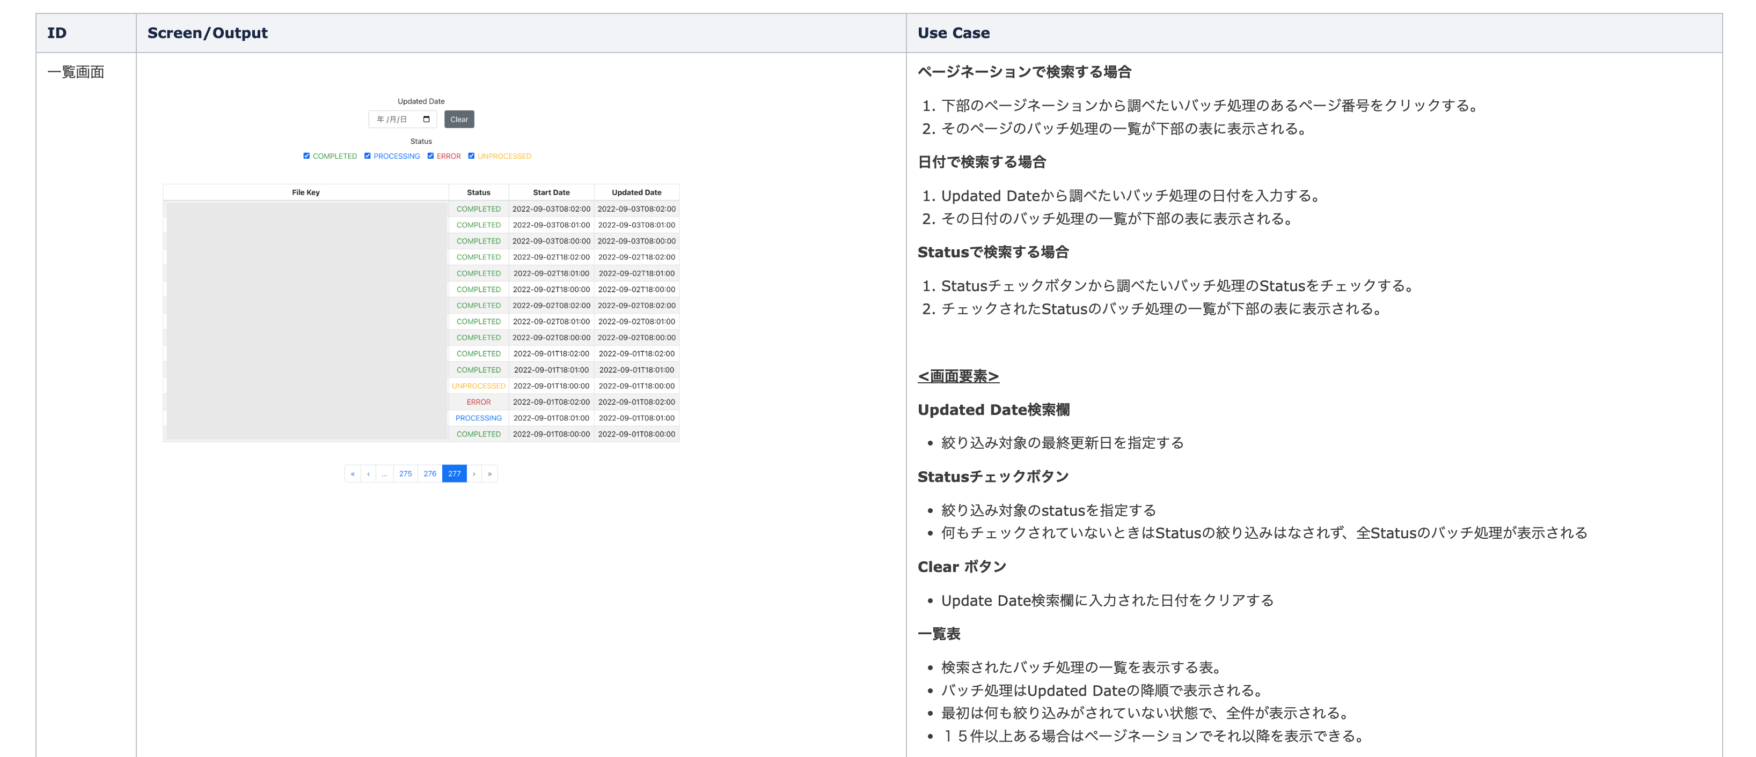1756x757 pixels.
Task: Click active page 277 in pagination
Action: coord(454,474)
